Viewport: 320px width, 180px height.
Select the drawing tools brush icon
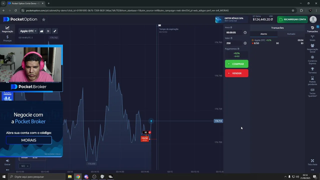point(55,31)
